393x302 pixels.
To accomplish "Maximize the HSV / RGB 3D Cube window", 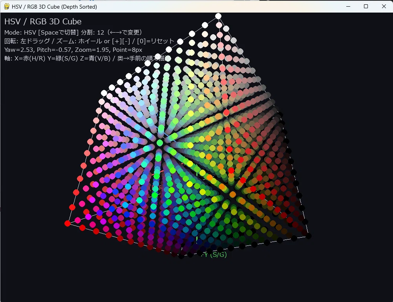I will pos(366,7).
